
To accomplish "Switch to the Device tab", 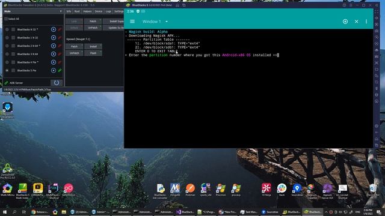I will pyautogui.click(x=99, y=11).
